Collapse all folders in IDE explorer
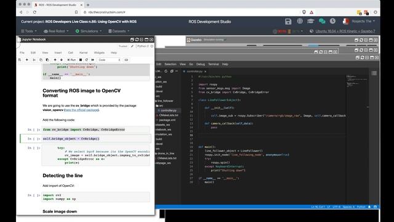This screenshot has height=222, width=394. (x=172, y=72)
